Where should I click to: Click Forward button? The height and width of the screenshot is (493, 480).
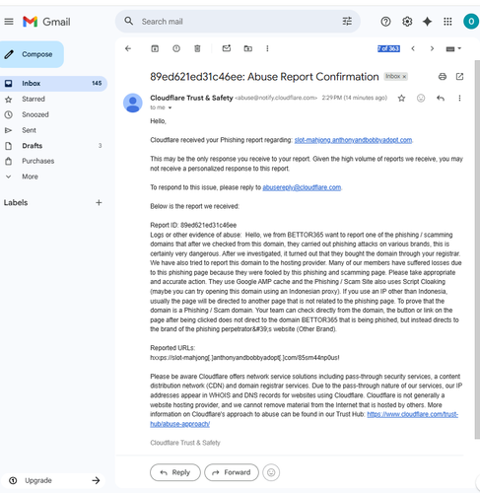(x=232, y=472)
